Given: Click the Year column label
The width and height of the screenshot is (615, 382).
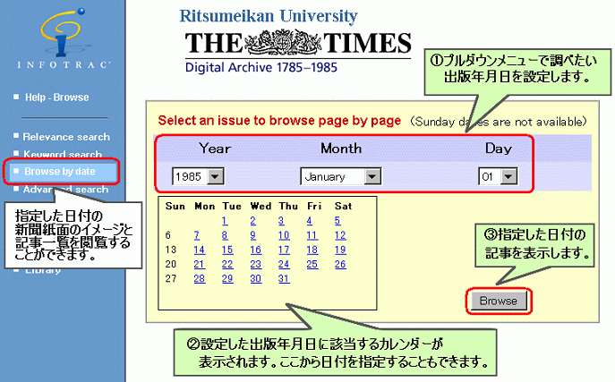Looking at the screenshot, I should 215,149.
